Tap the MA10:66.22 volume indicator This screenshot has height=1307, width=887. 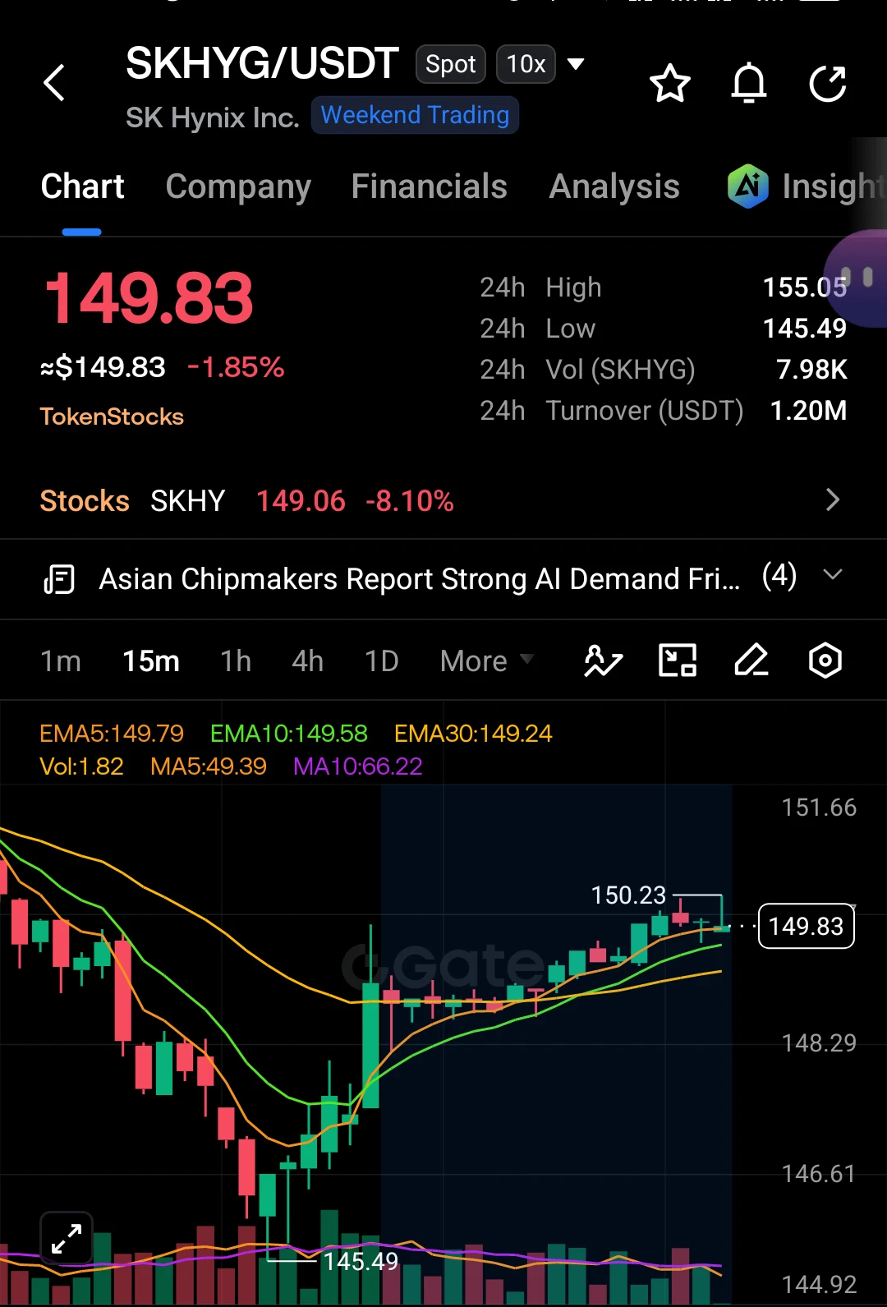(x=358, y=766)
